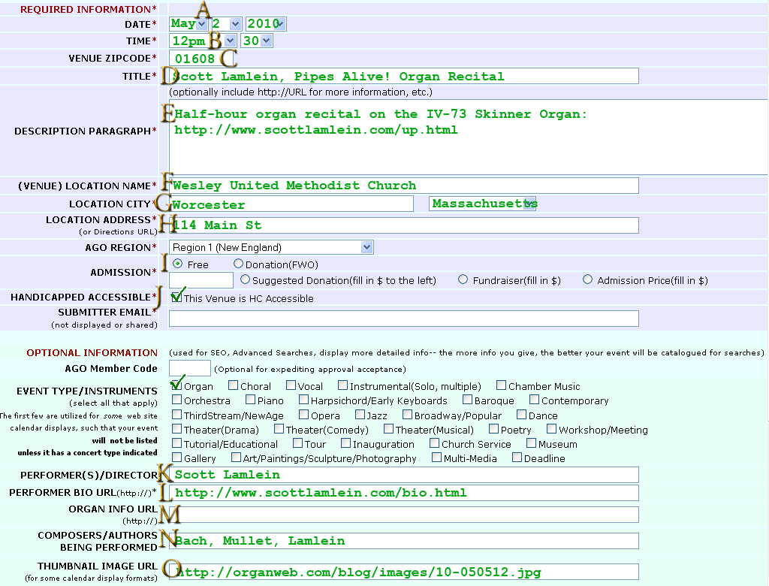
Task: Check the Poetry checkbox
Action: click(493, 429)
